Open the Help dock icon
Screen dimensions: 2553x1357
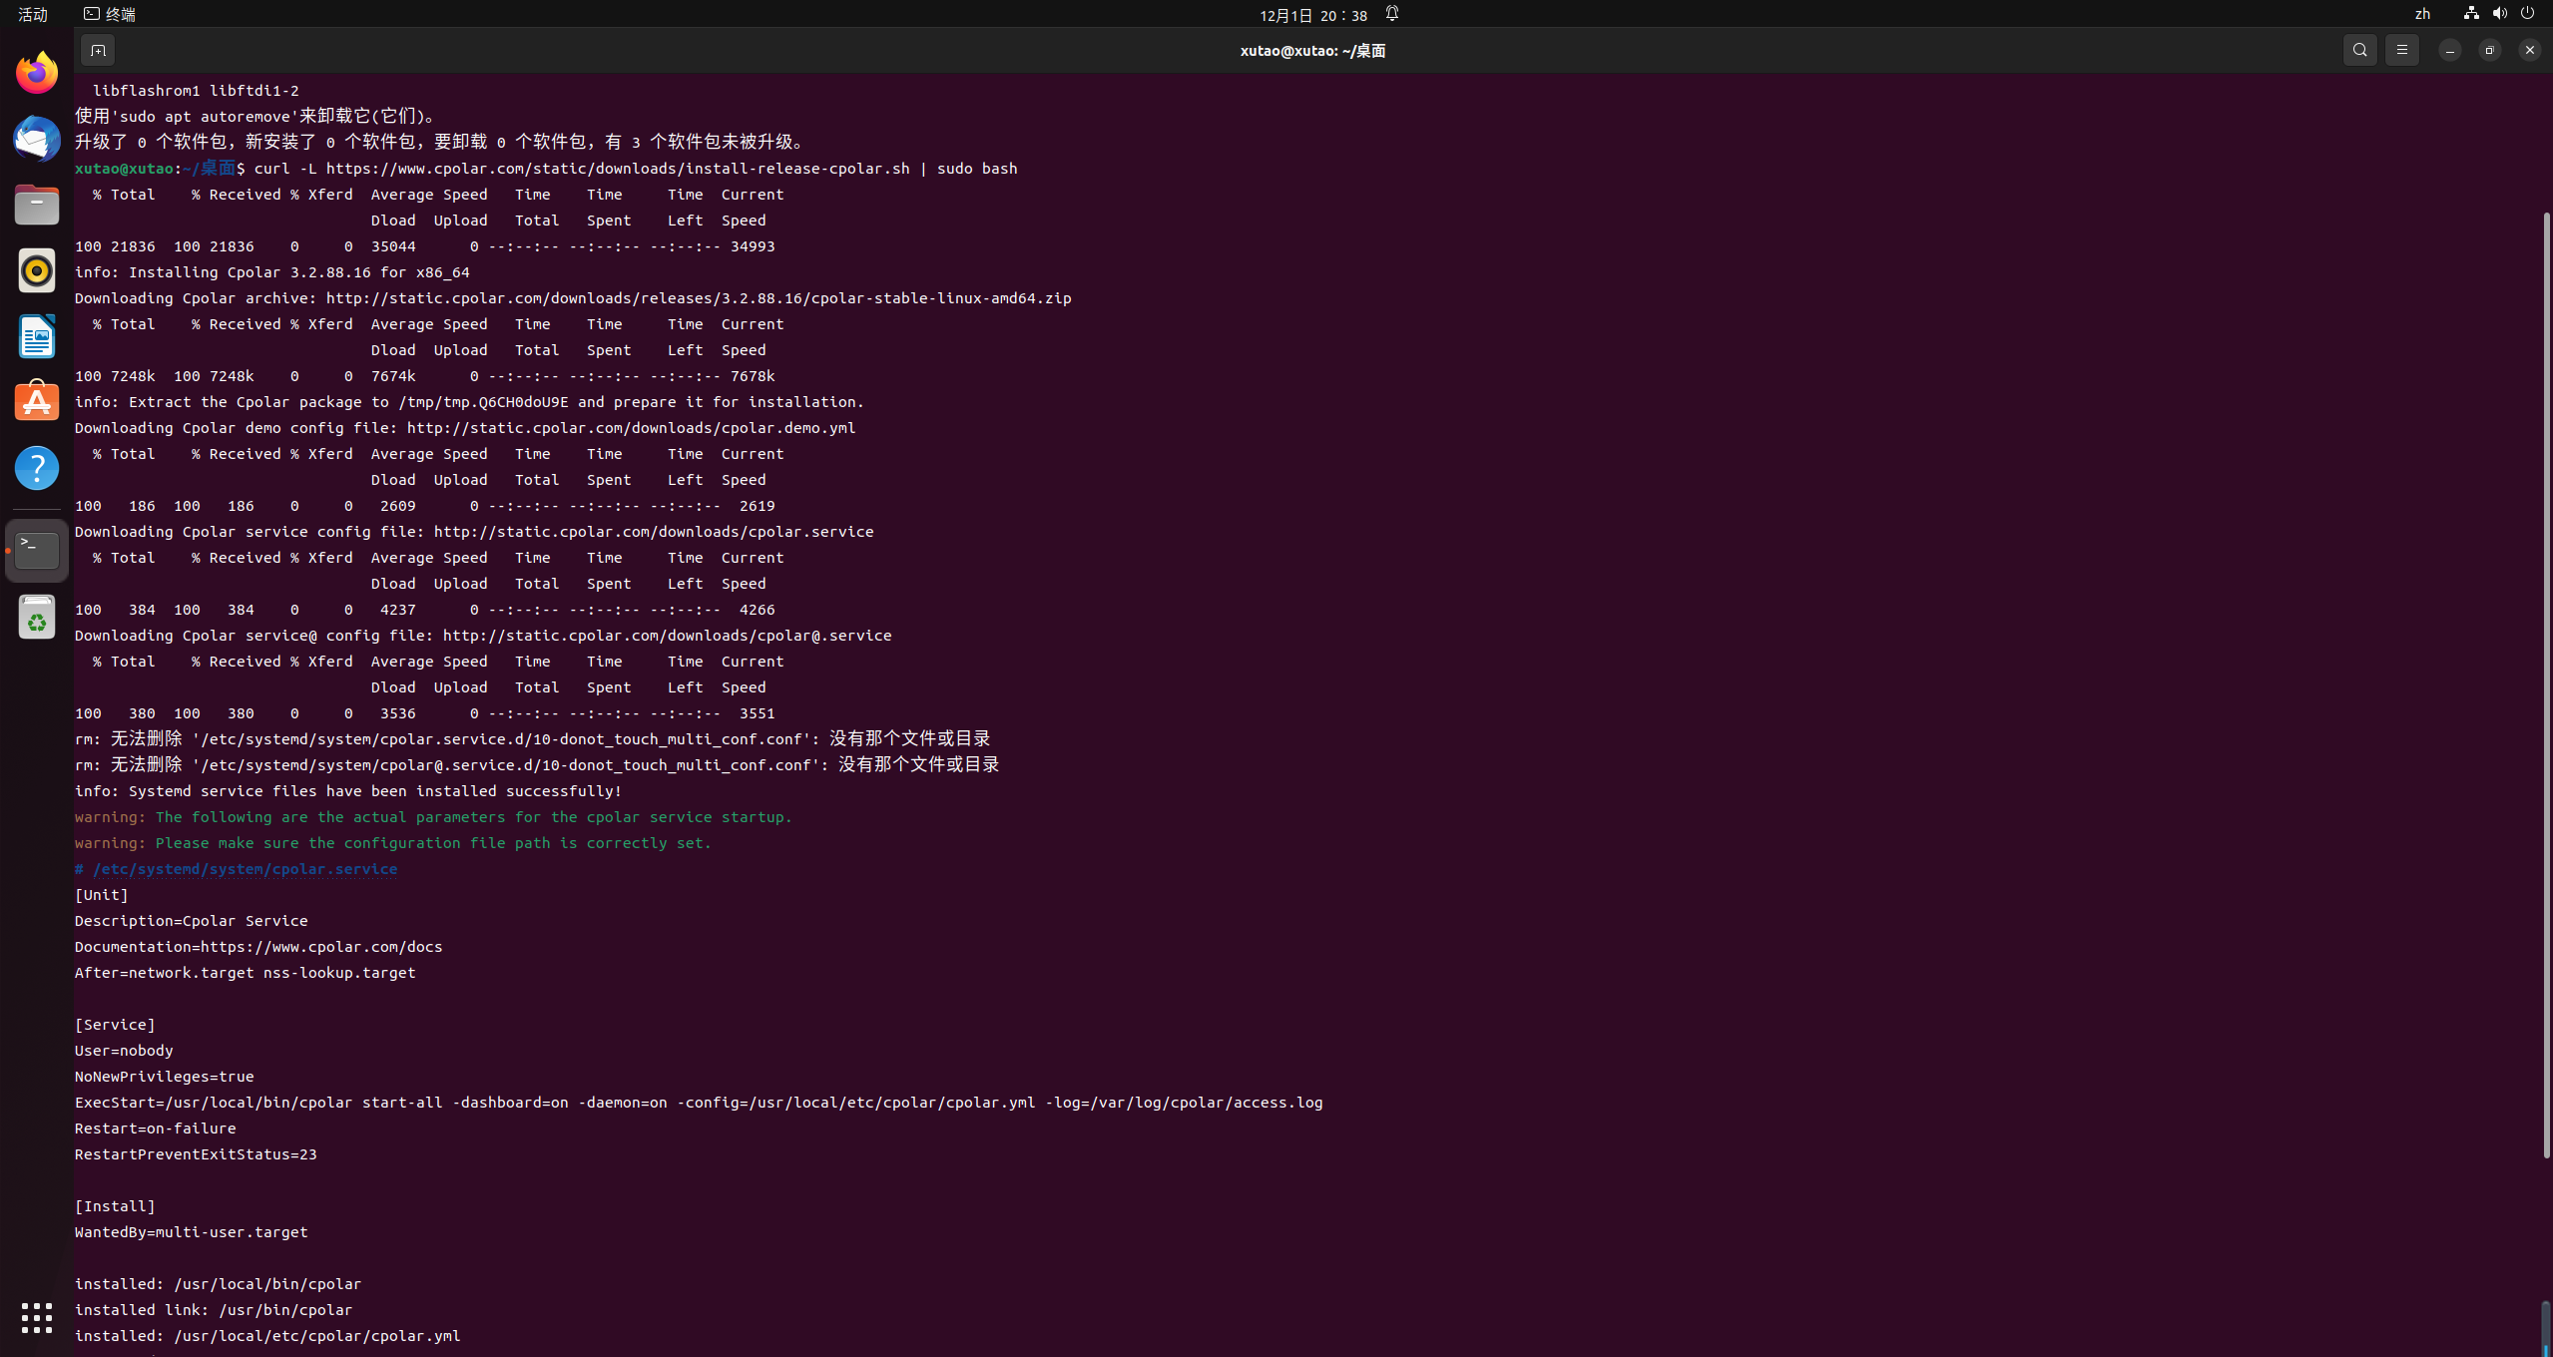coord(37,468)
